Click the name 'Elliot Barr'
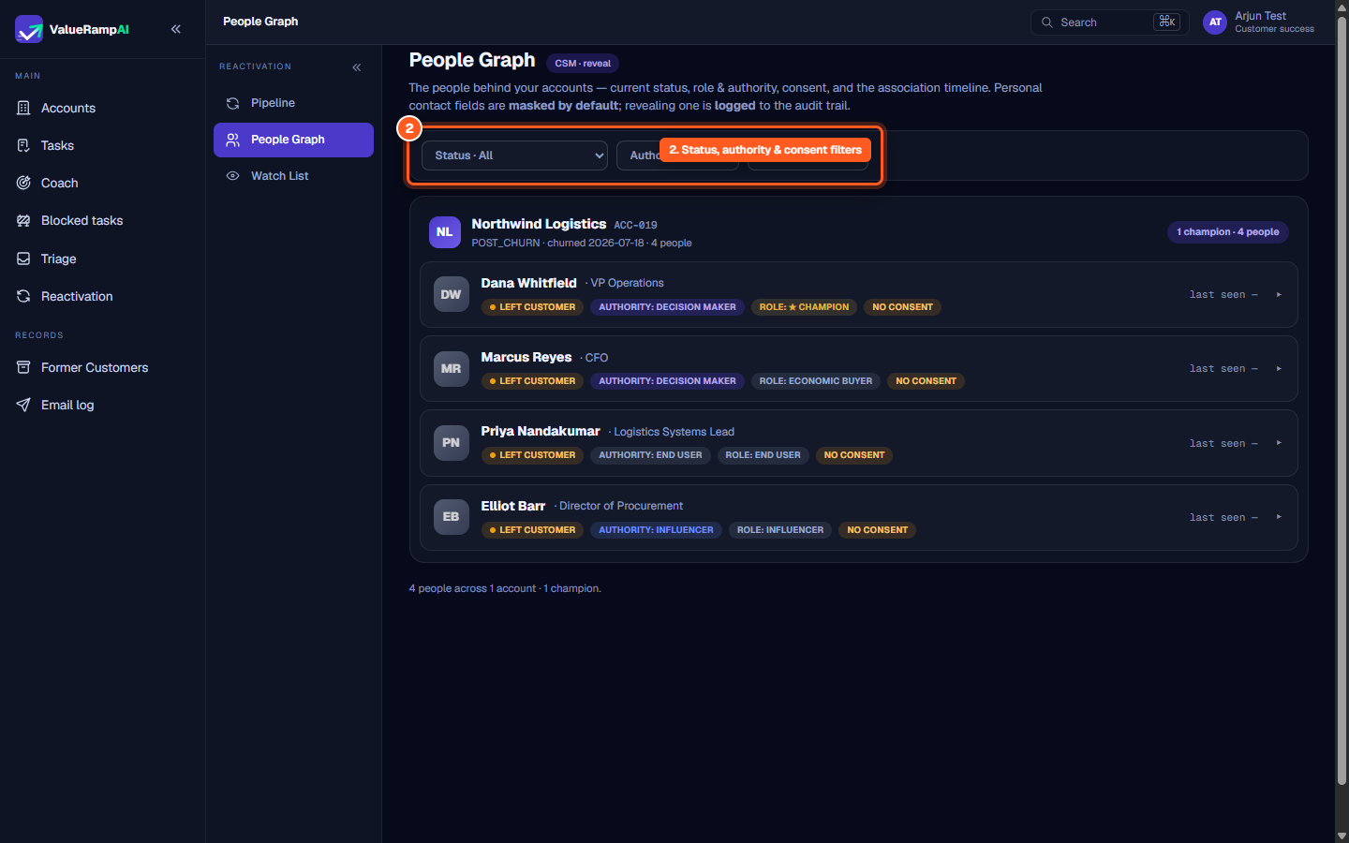The width and height of the screenshot is (1349, 843). point(513,506)
